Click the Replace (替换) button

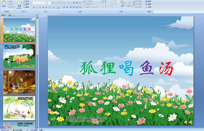click(149, 4)
